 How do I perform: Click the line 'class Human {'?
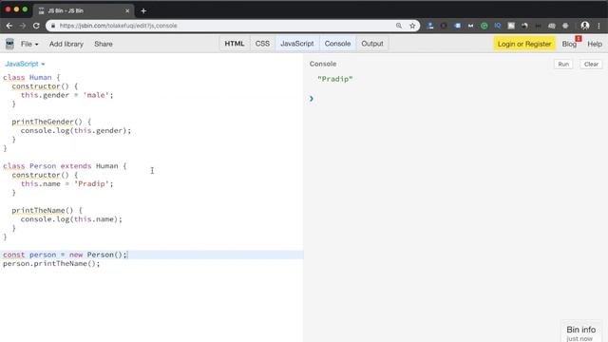31,78
